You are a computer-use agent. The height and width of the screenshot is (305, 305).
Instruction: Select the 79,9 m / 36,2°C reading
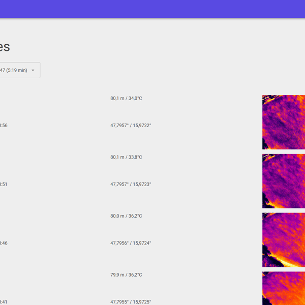click(126, 275)
